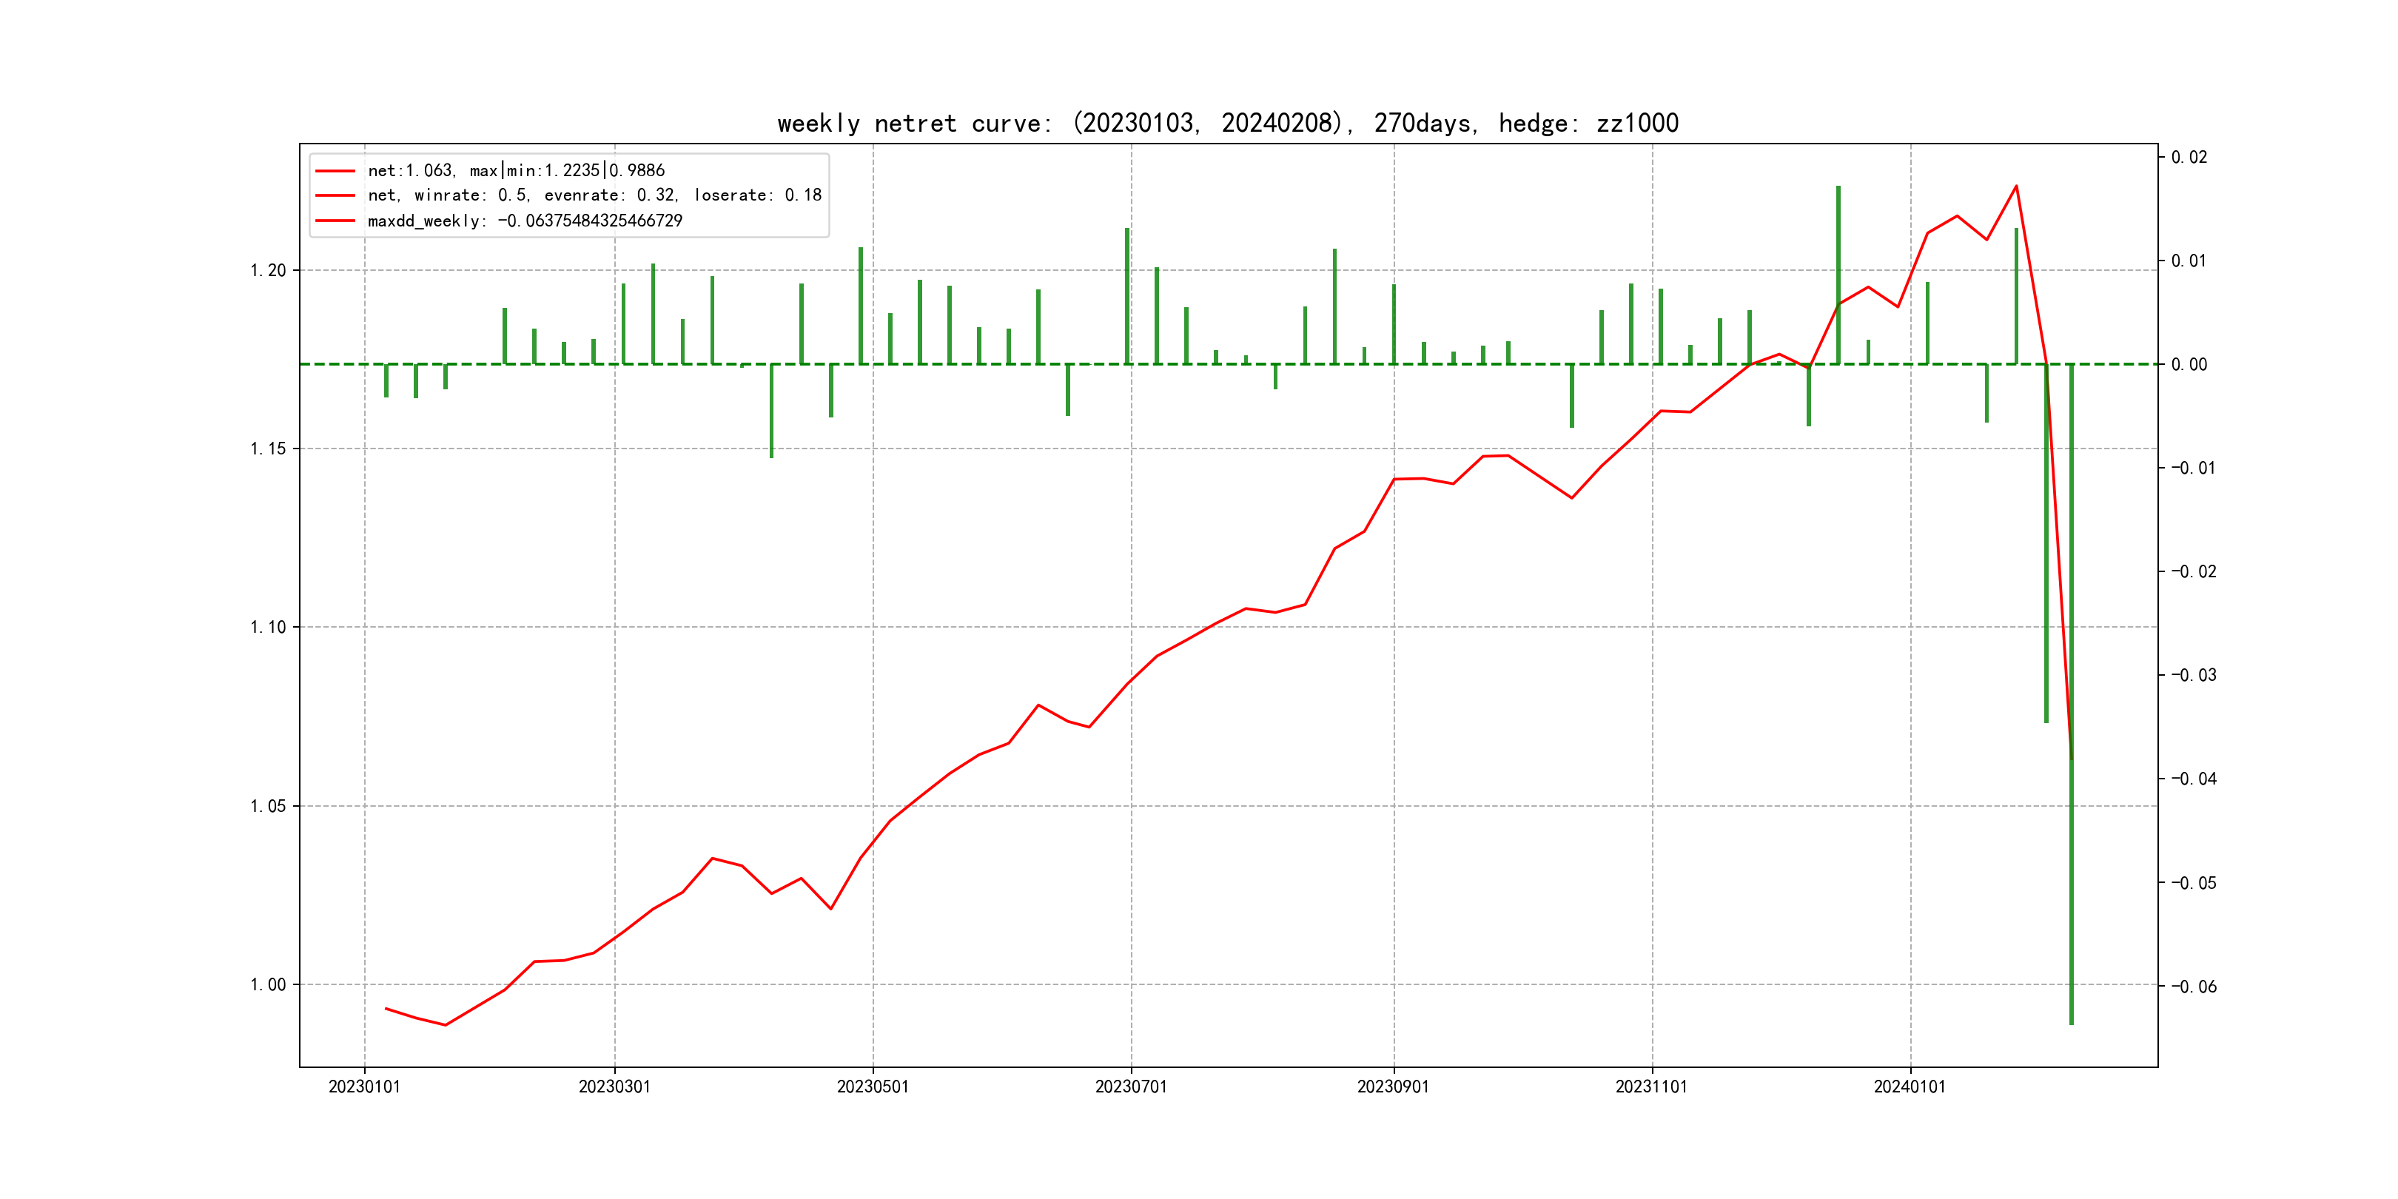Click the 20231101 x-axis label

tap(1651, 1087)
